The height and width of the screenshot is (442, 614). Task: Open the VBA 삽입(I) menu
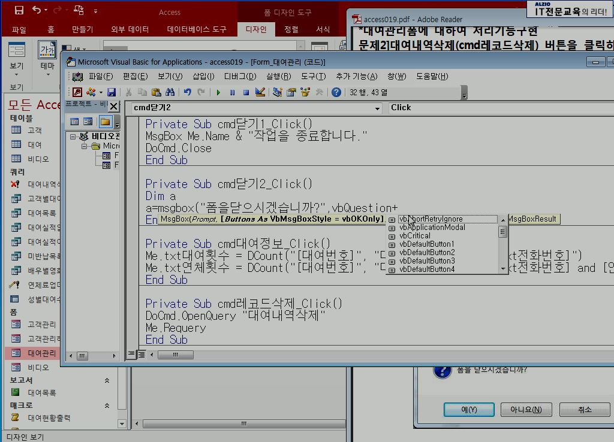[203, 76]
